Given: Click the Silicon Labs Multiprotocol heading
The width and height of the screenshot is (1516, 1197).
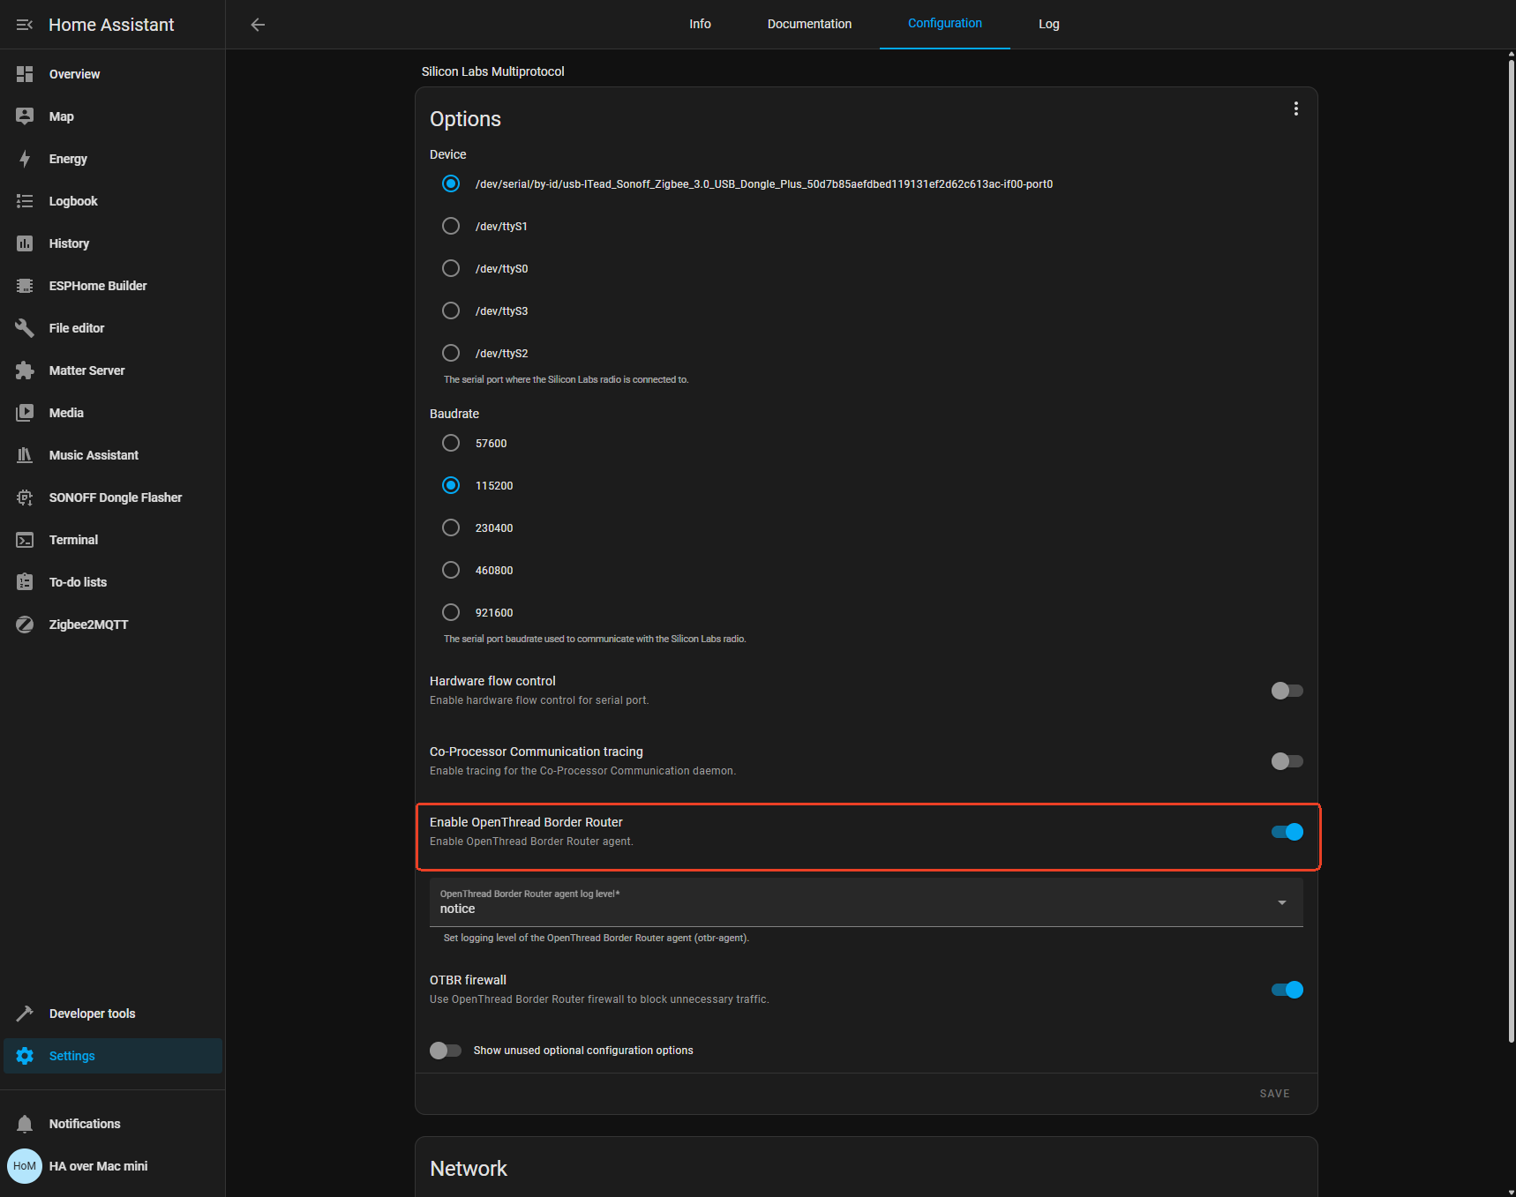Looking at the screenshot, I should 492,71.
